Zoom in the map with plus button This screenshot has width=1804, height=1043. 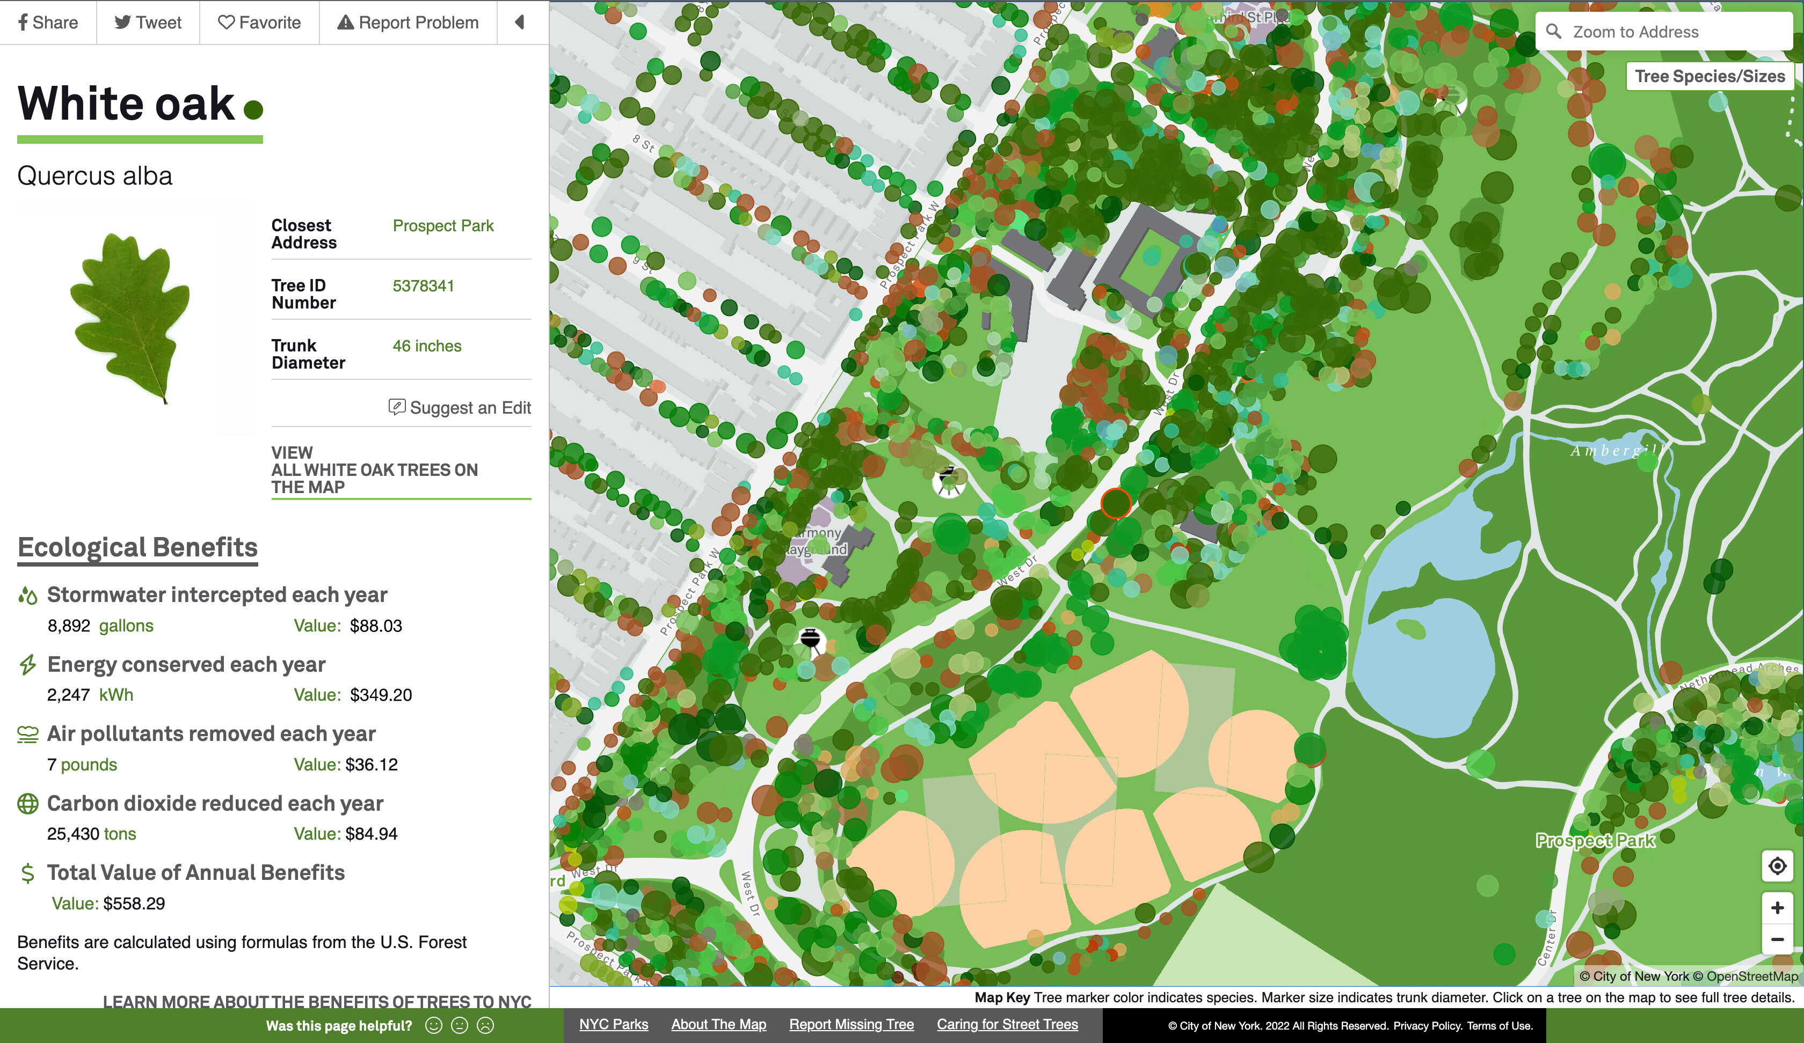pos(1777,908)
